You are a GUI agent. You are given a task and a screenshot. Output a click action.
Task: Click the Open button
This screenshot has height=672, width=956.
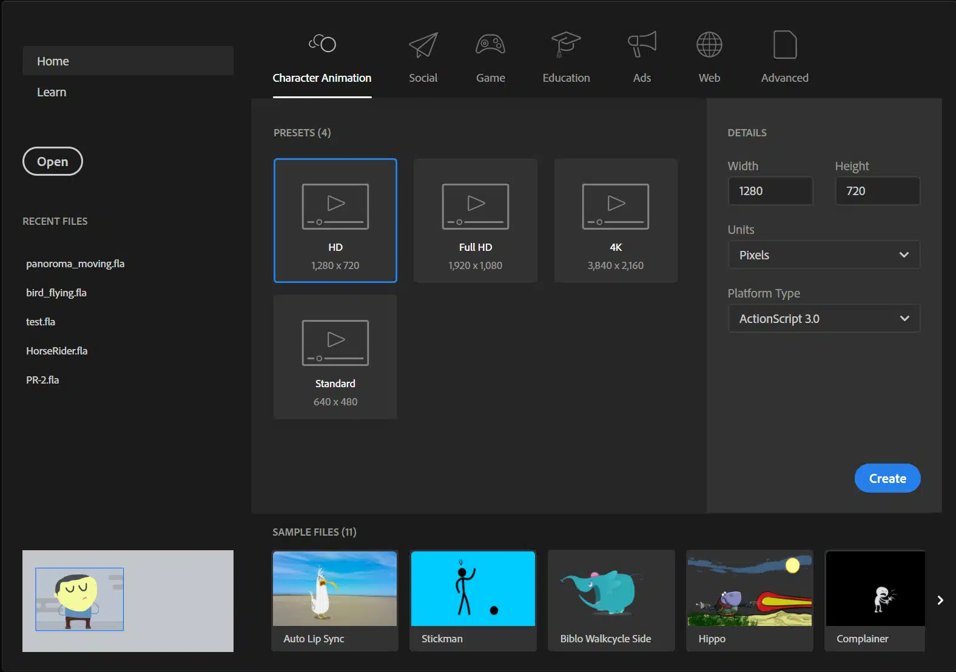(52, 162)
